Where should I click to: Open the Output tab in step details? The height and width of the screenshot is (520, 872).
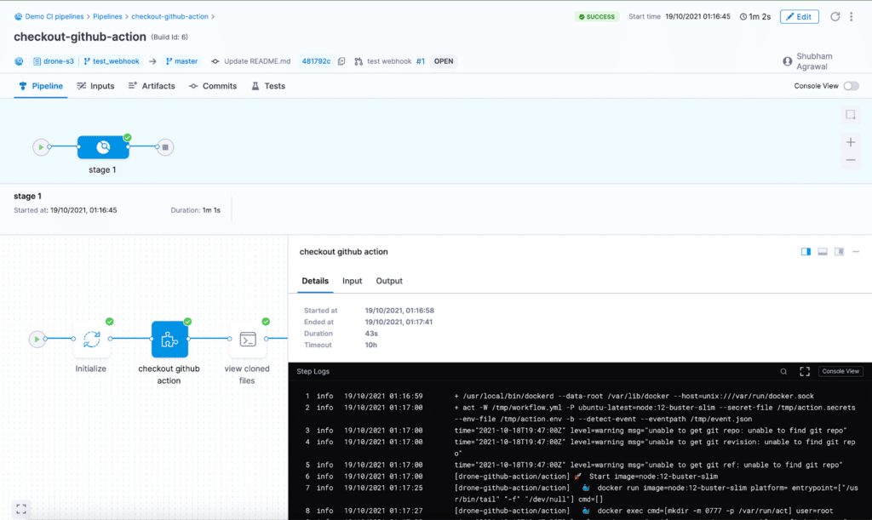click(388, 281)
